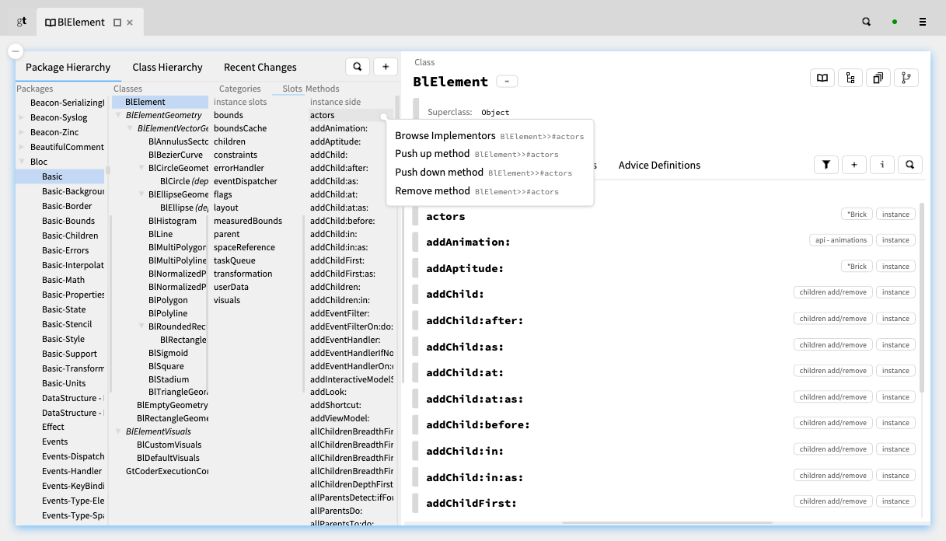This screenshot has width=946, height=541.
Task: Open the class hierarchy tree icon
Action: coord(850,78)
